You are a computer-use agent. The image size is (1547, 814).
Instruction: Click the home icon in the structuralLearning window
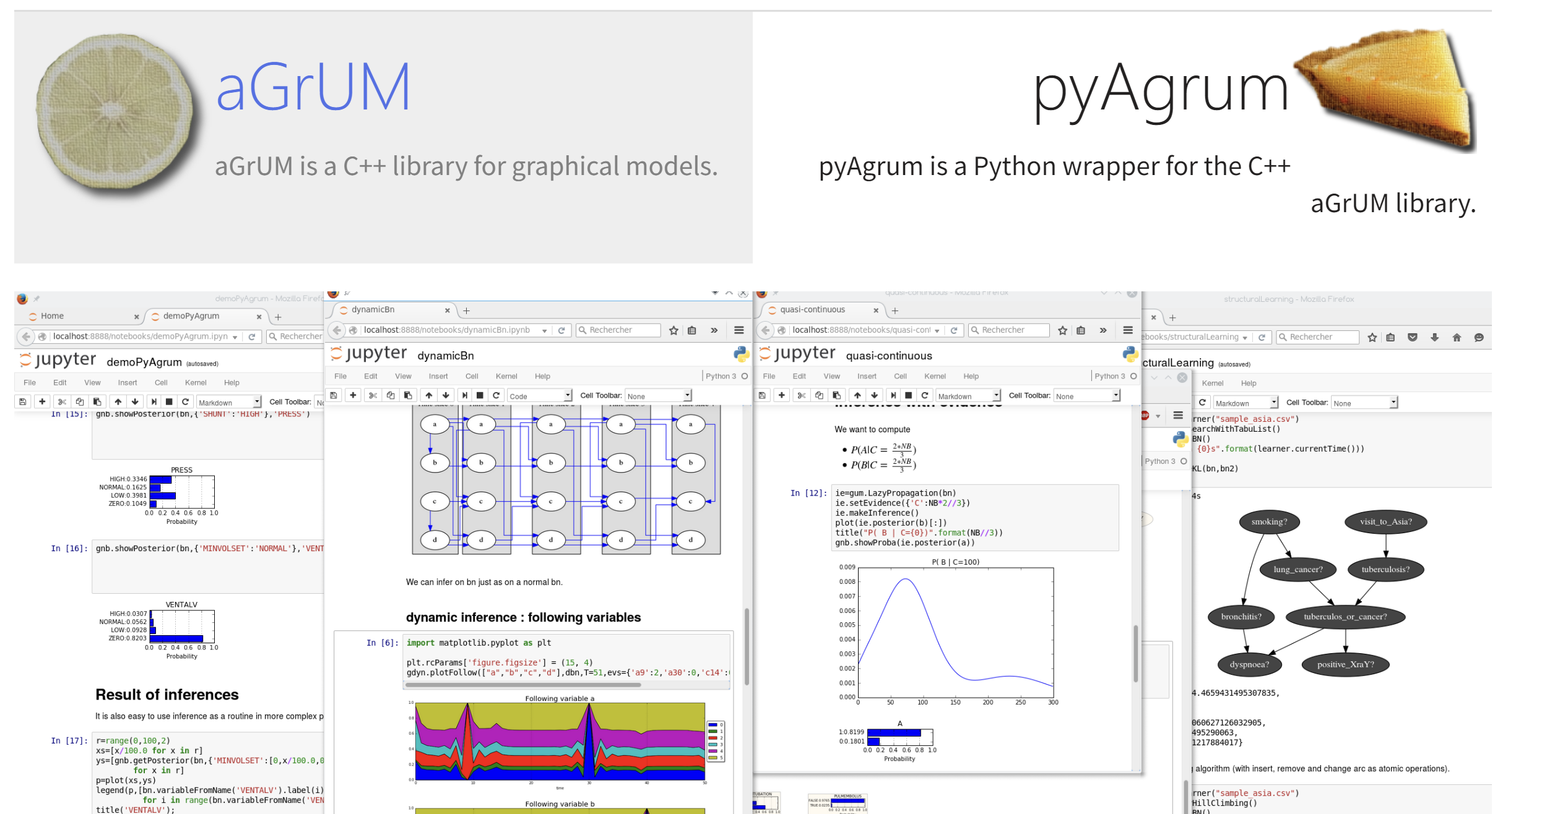click(x=1457, y=337)
